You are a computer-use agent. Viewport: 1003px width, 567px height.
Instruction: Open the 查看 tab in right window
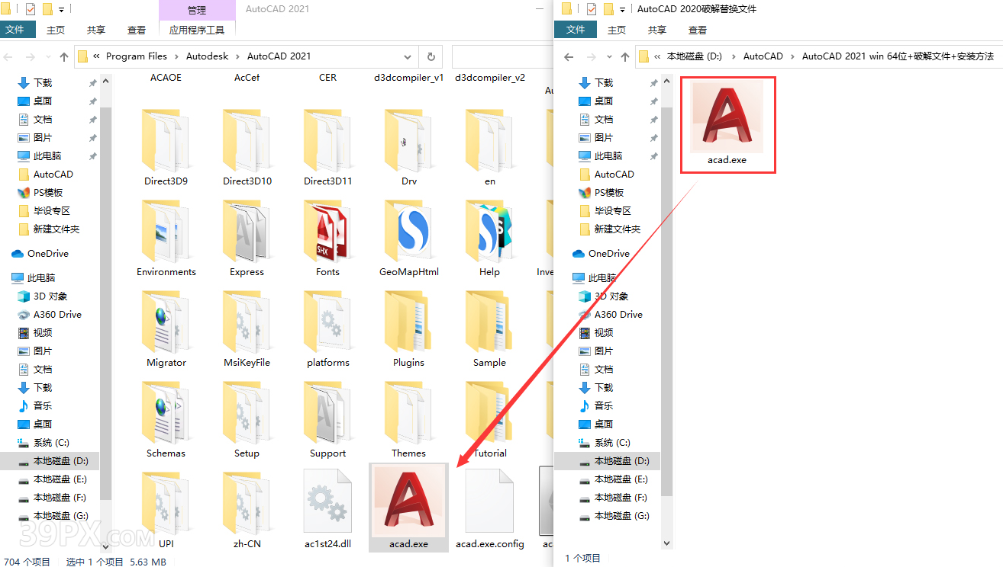pyautogui.click(x=698, y=30)
